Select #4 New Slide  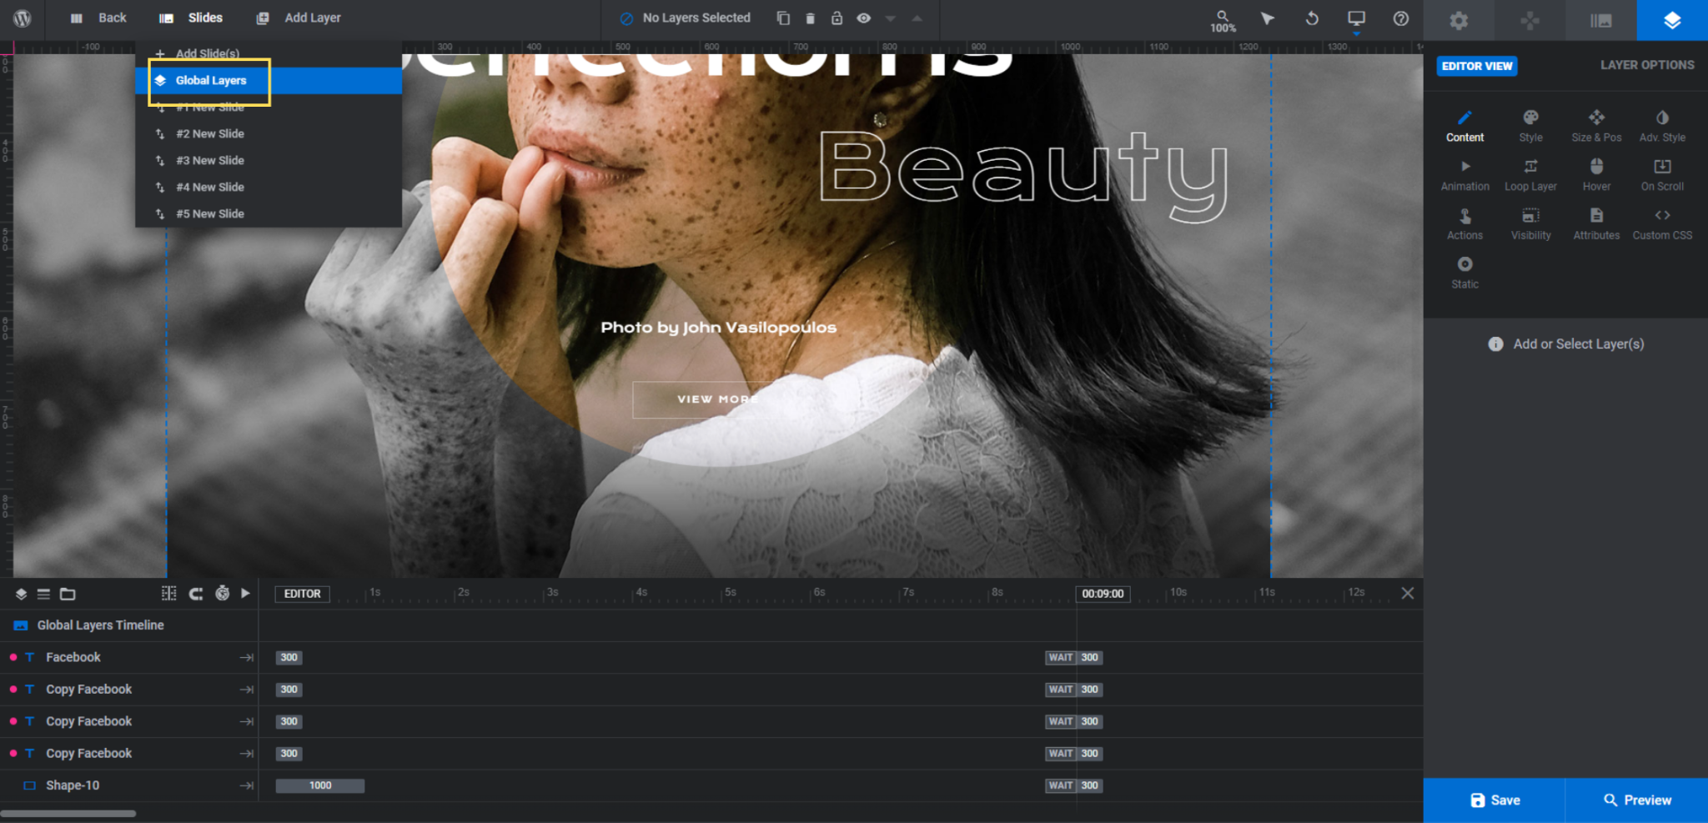point(269,187)
